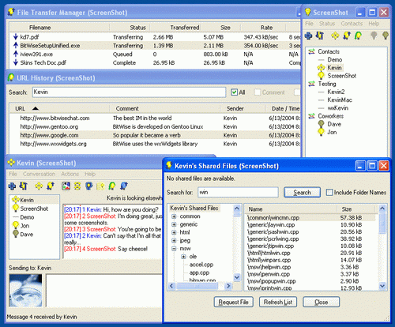Image resolution: width=395 pixels, height=327 pixels.
Task: Click the Jon yellow bulb icon under Coworkers
Action: point(321,132)
